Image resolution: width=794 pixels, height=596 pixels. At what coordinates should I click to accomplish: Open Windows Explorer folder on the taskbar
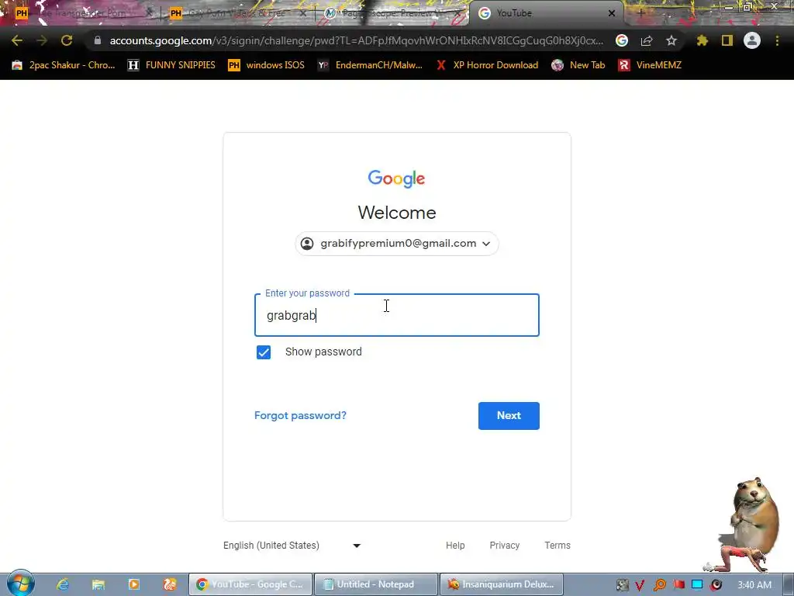(98, 584)
